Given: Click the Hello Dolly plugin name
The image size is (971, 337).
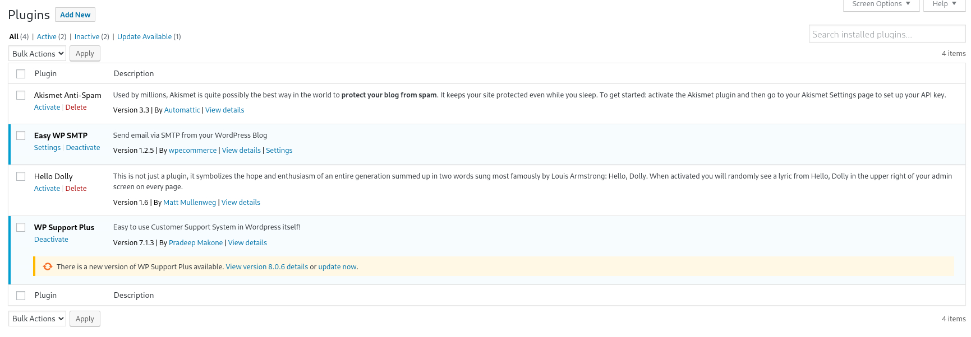Looking at the screenshot, I should point(53,177).
